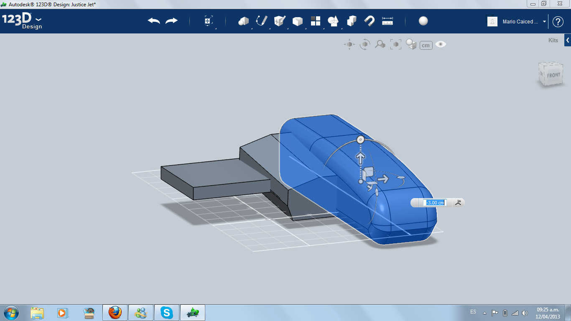The width and height of the screenshot is (571, 321).
Task: Select the Pan navigation tool
Action: coord(349,44)
